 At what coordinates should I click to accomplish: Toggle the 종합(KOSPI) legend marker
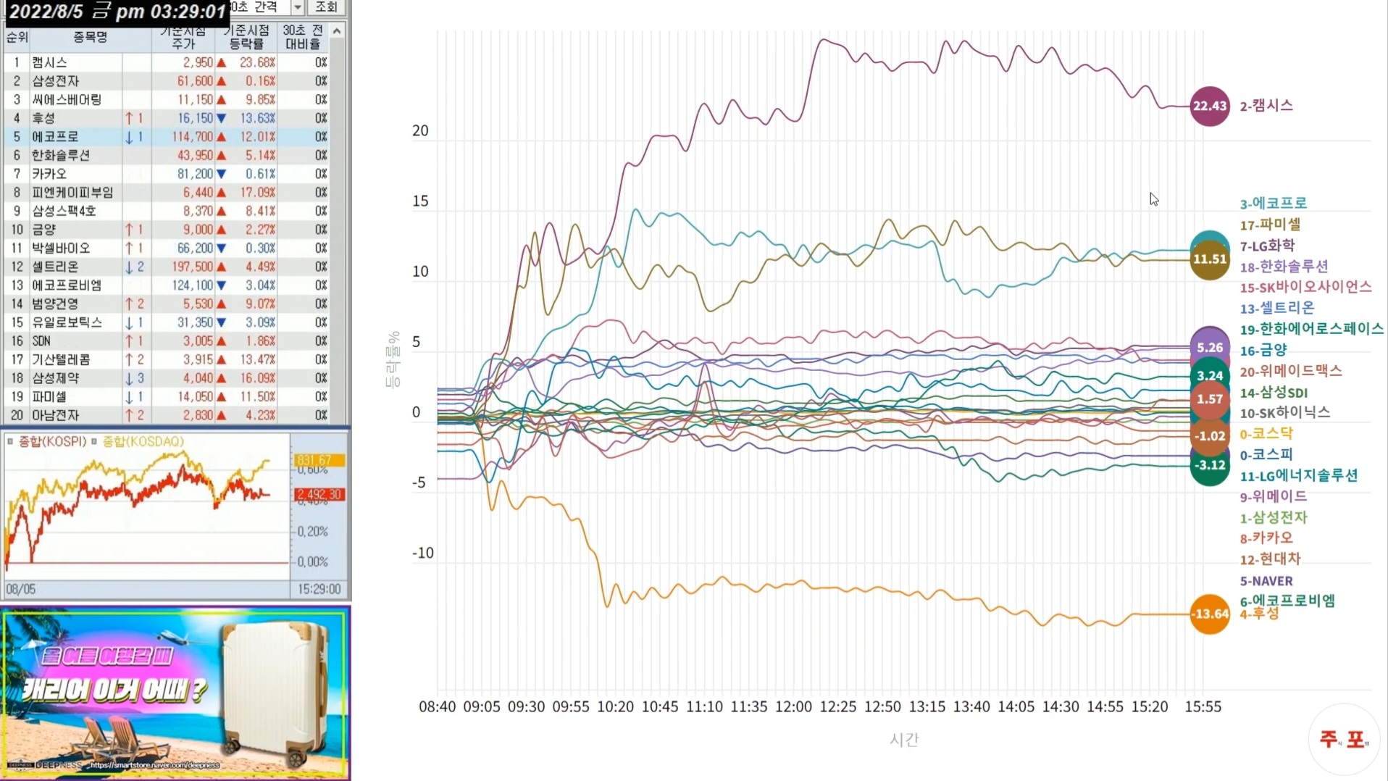(10, 441)
